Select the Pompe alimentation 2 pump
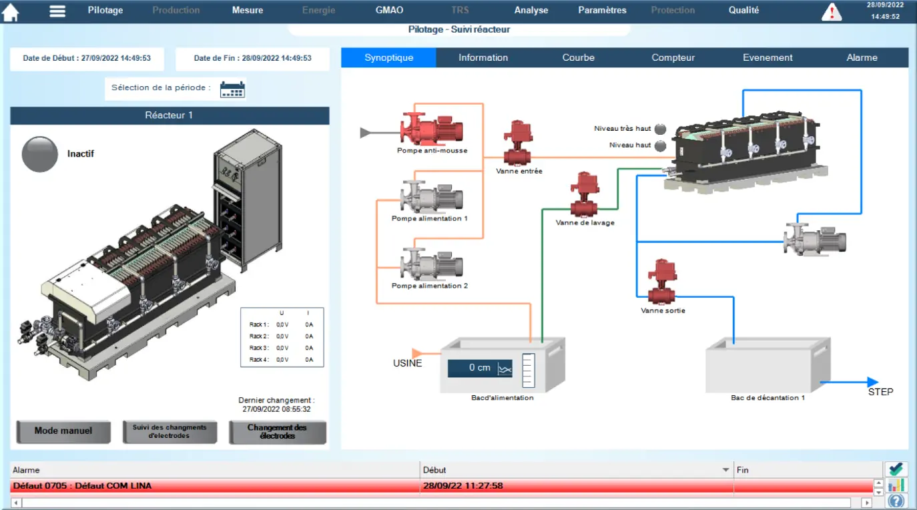The width and height of the screenshot is (917, 510). coord(431,263)
